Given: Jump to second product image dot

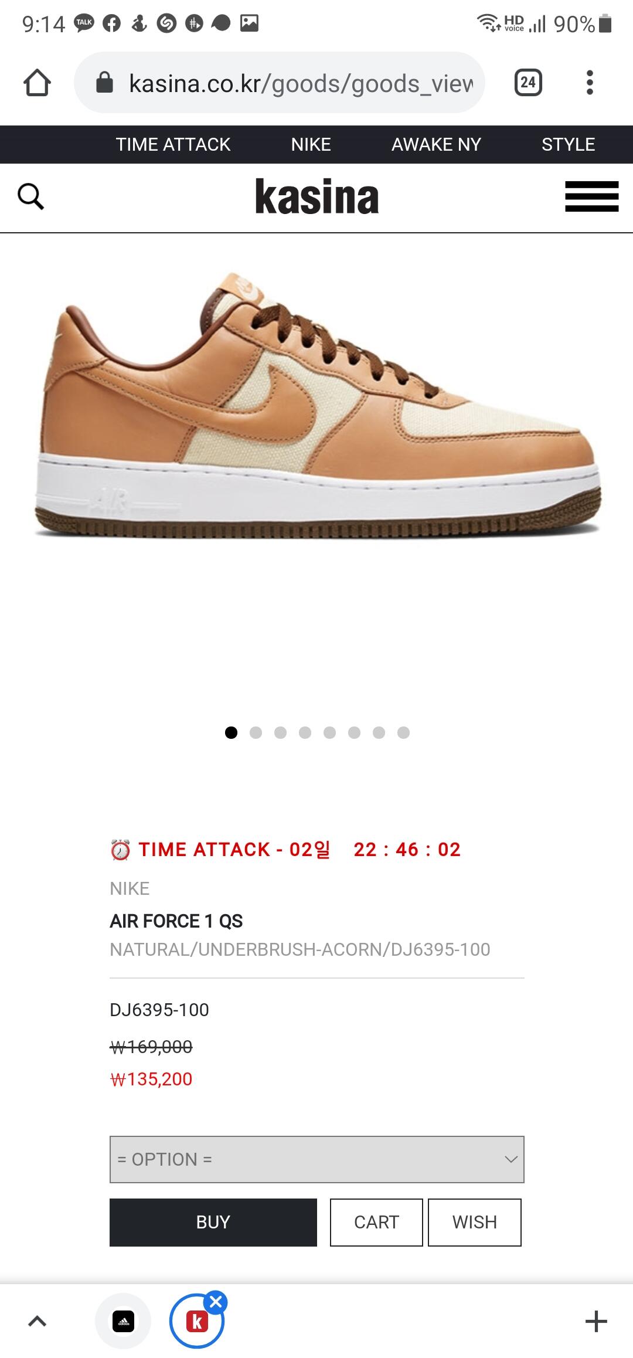Looking at the screenshot, I should pos(256,732).
